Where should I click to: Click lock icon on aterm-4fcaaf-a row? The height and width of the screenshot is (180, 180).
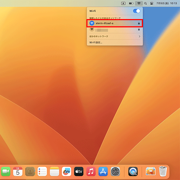click(139, 23)
